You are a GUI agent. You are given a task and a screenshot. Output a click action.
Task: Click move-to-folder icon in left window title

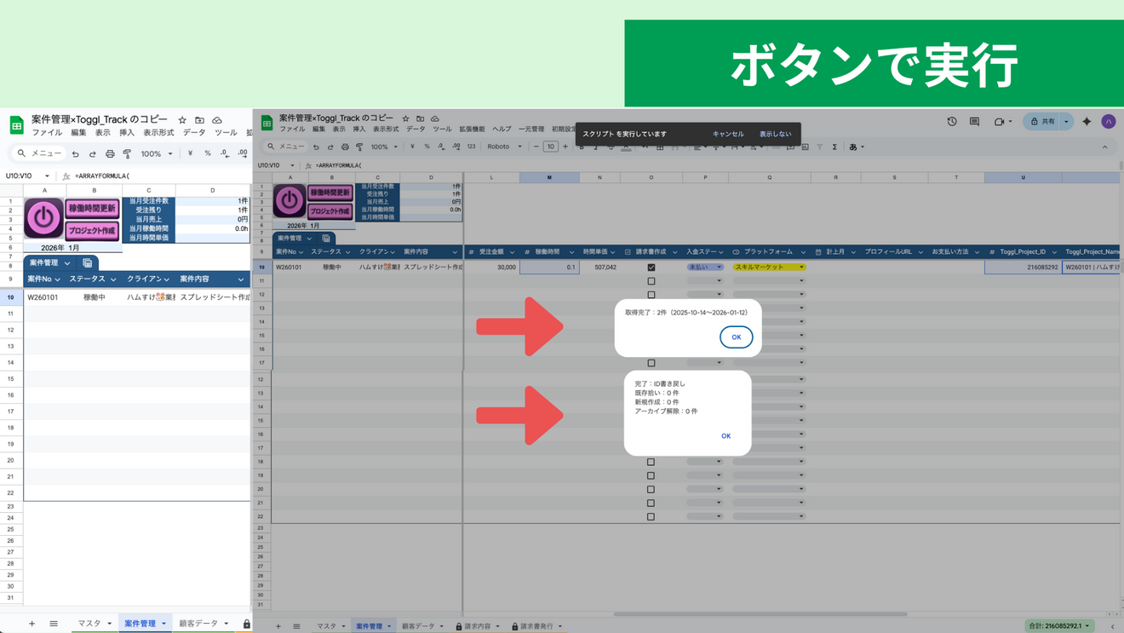click(199, 120)
